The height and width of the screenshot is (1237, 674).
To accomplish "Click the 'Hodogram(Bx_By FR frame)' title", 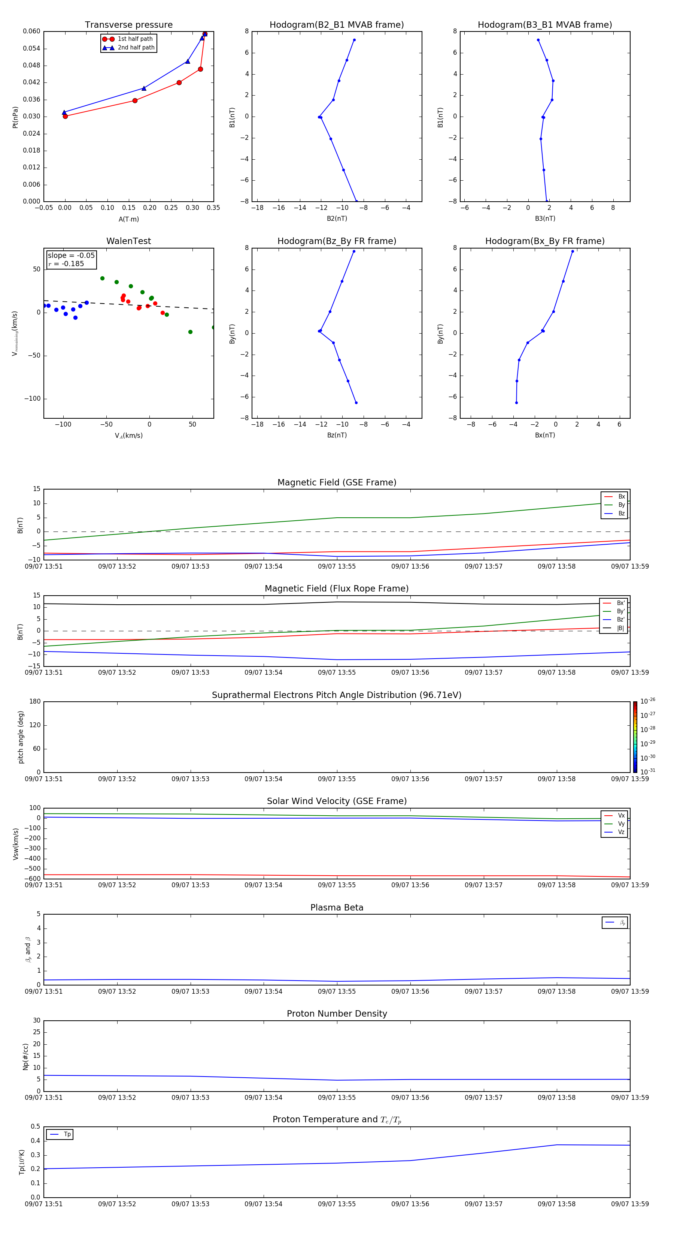I will point(545,241).
